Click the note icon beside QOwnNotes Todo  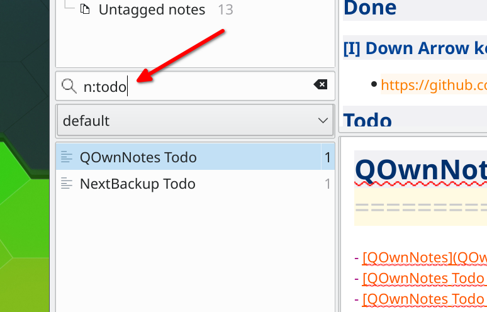[67, 158]
